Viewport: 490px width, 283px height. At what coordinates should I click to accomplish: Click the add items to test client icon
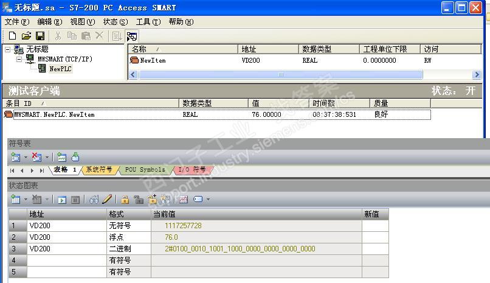pyautogui.click(x=117, y=37)
